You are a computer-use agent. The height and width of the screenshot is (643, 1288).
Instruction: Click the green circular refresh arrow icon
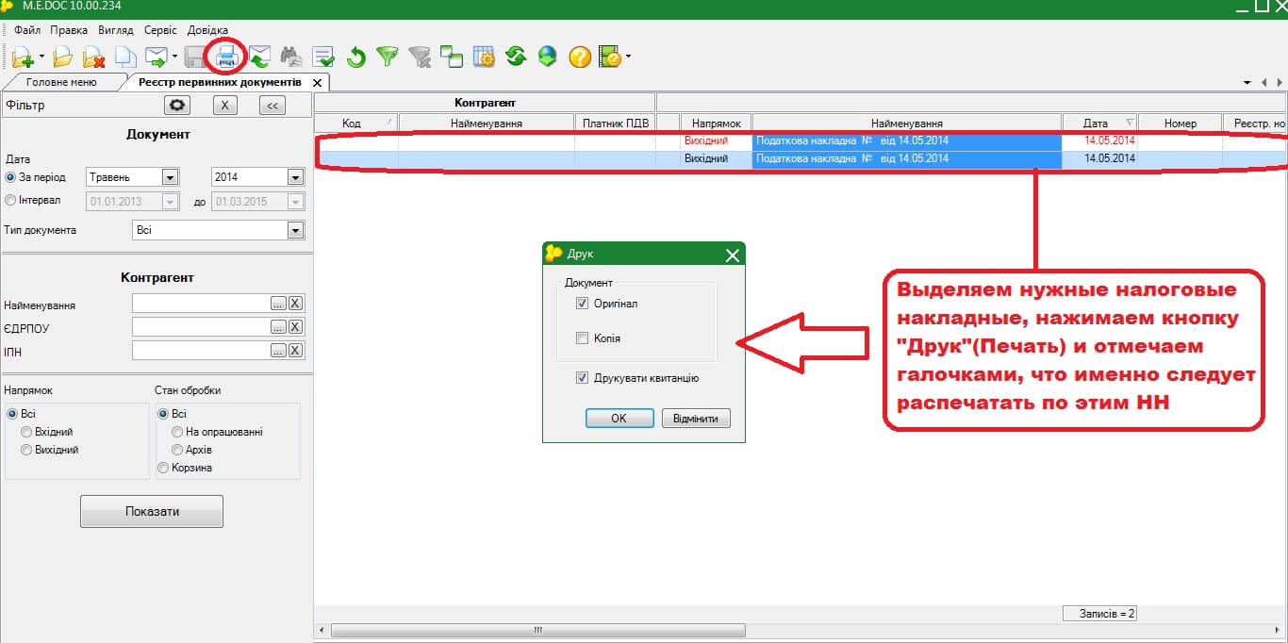pyautogui.click(x=355, y=58)
